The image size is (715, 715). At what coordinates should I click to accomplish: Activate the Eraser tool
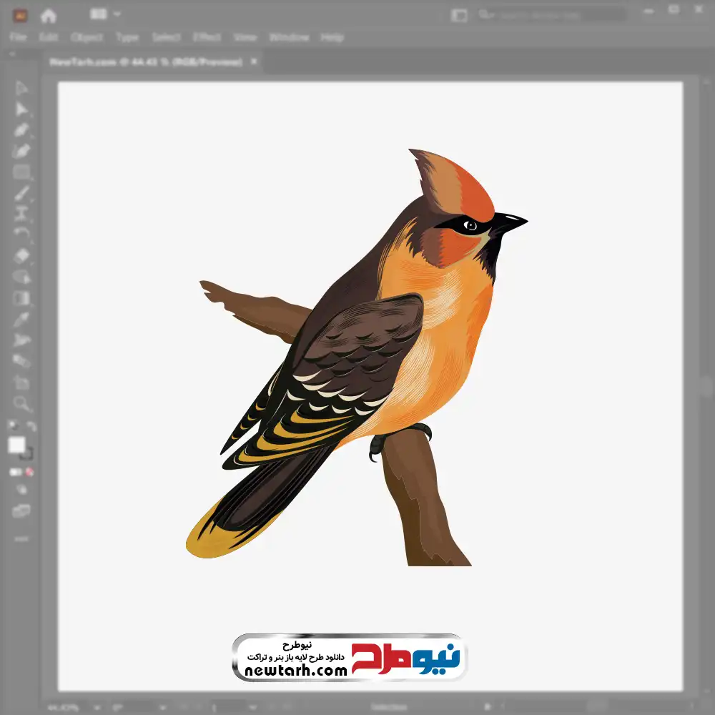click(21, 255)
